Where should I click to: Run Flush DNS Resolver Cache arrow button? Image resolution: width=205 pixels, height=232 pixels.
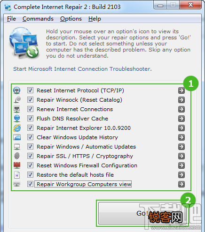tap(181, 119)
